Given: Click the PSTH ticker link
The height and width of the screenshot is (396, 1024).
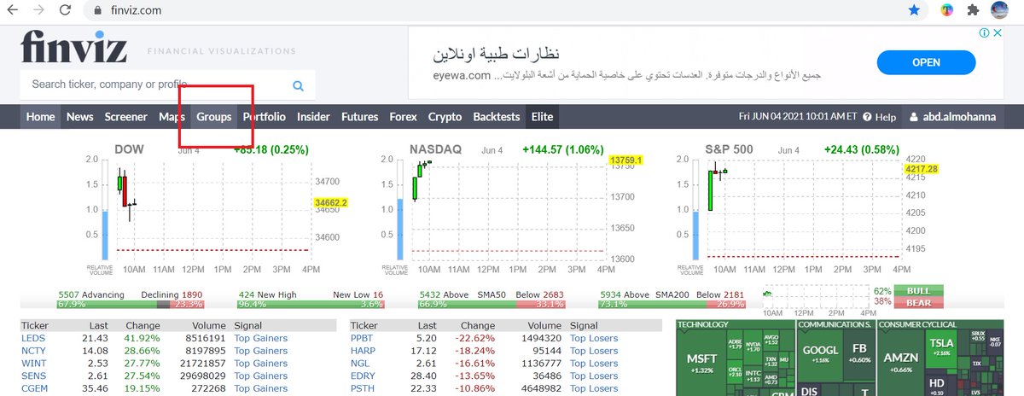Looking at the screenshot, I should [x=364, y=388].
